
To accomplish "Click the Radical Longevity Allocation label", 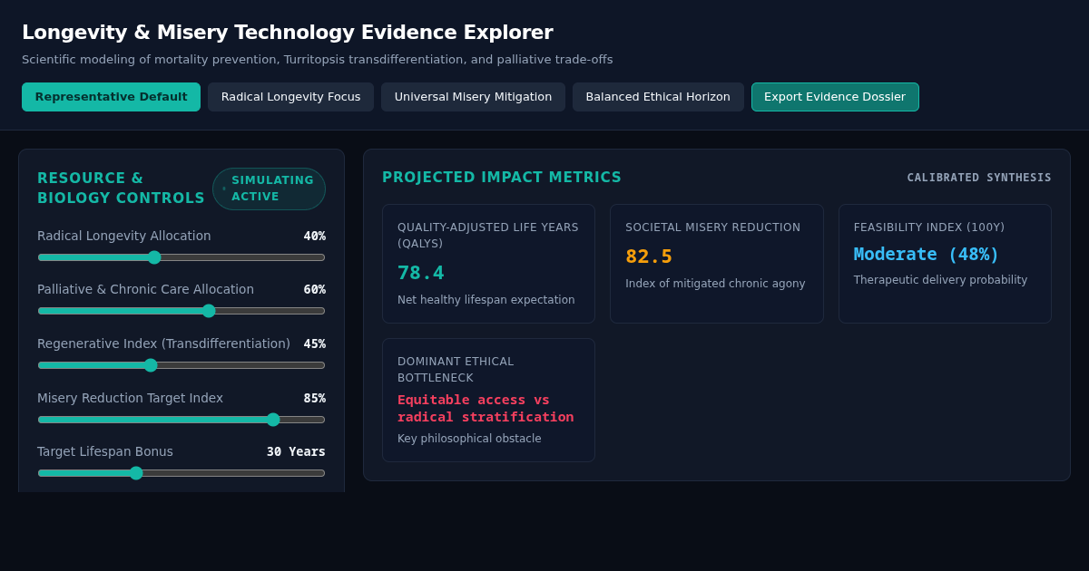I will 124,236.
